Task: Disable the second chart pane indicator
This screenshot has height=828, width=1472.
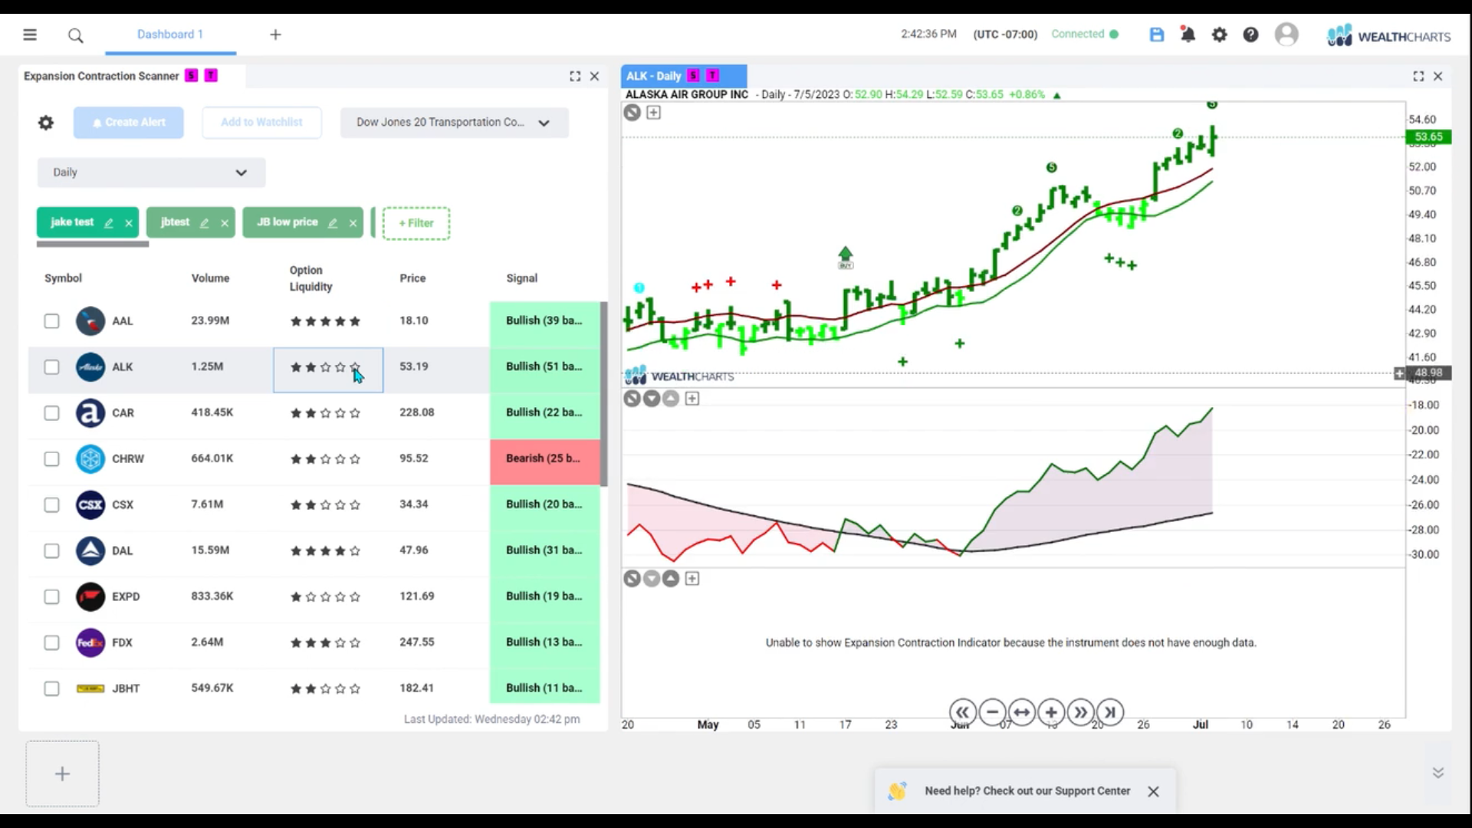Action: click(632, 399)
